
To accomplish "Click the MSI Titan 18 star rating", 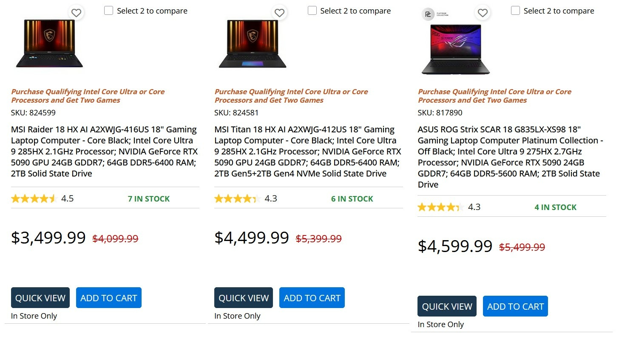I will (x=237, y=199).
